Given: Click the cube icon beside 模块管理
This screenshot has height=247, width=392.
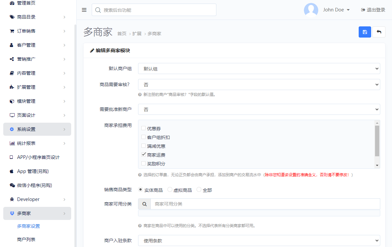Looking at the screenshot, I should 12,101.
